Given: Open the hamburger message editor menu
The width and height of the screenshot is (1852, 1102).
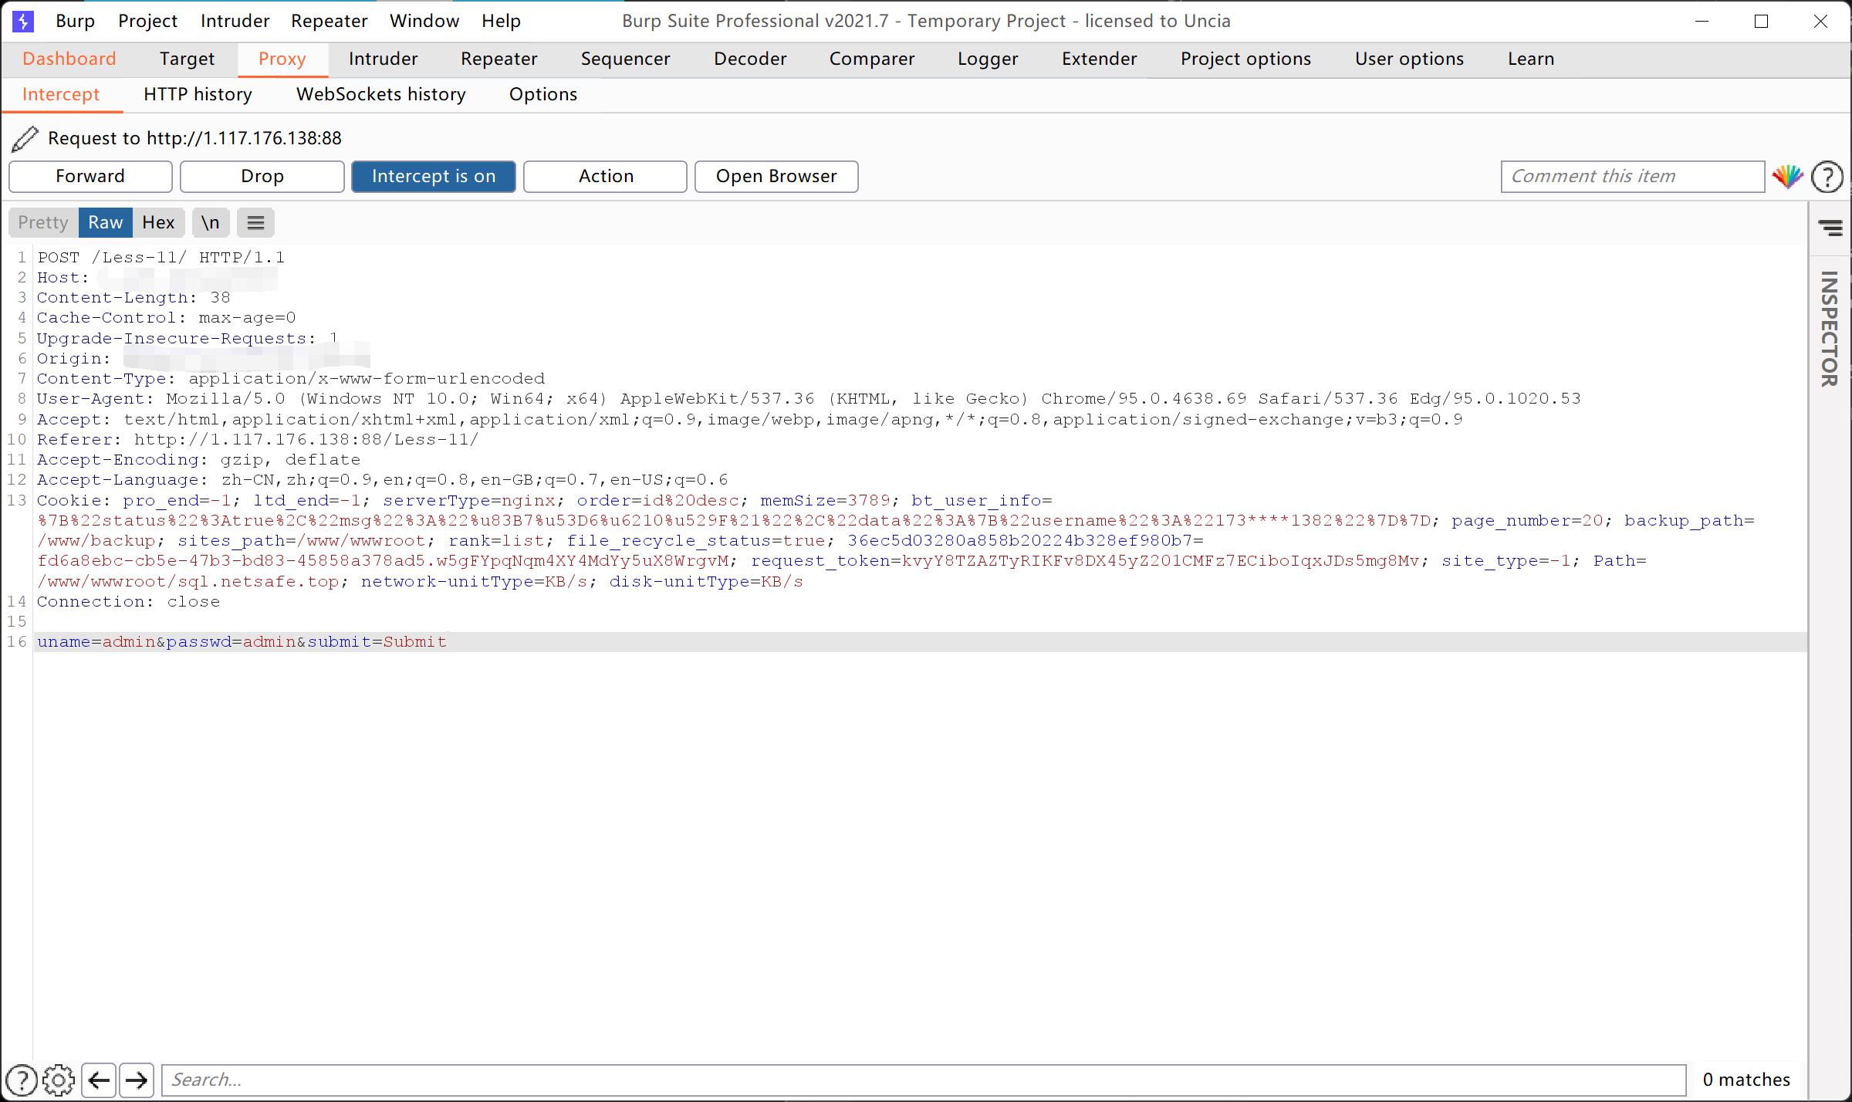Looking at the screenshot, I should point(255,223).
